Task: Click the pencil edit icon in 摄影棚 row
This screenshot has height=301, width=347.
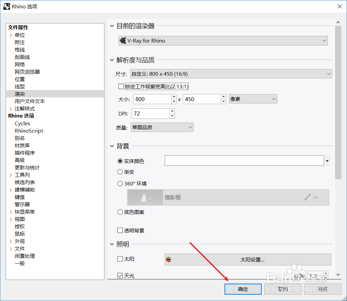Action: (308, 197)
